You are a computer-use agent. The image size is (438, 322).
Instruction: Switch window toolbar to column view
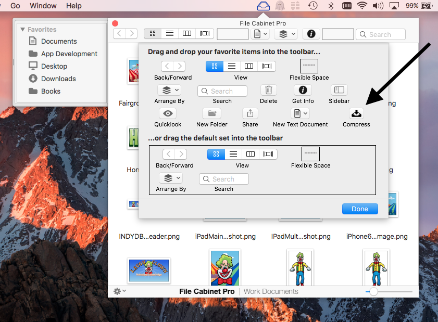click(187, 33)
